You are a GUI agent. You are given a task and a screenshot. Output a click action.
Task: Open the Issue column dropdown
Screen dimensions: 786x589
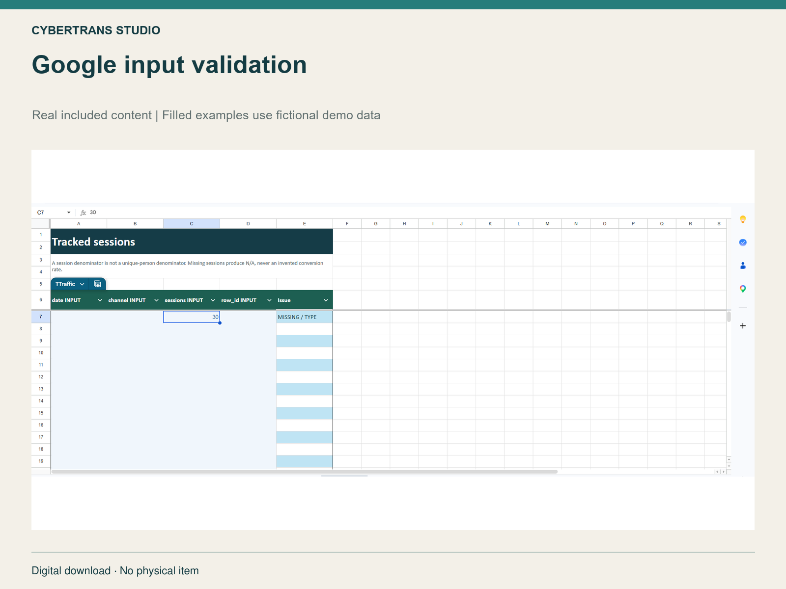pos(326,300)
